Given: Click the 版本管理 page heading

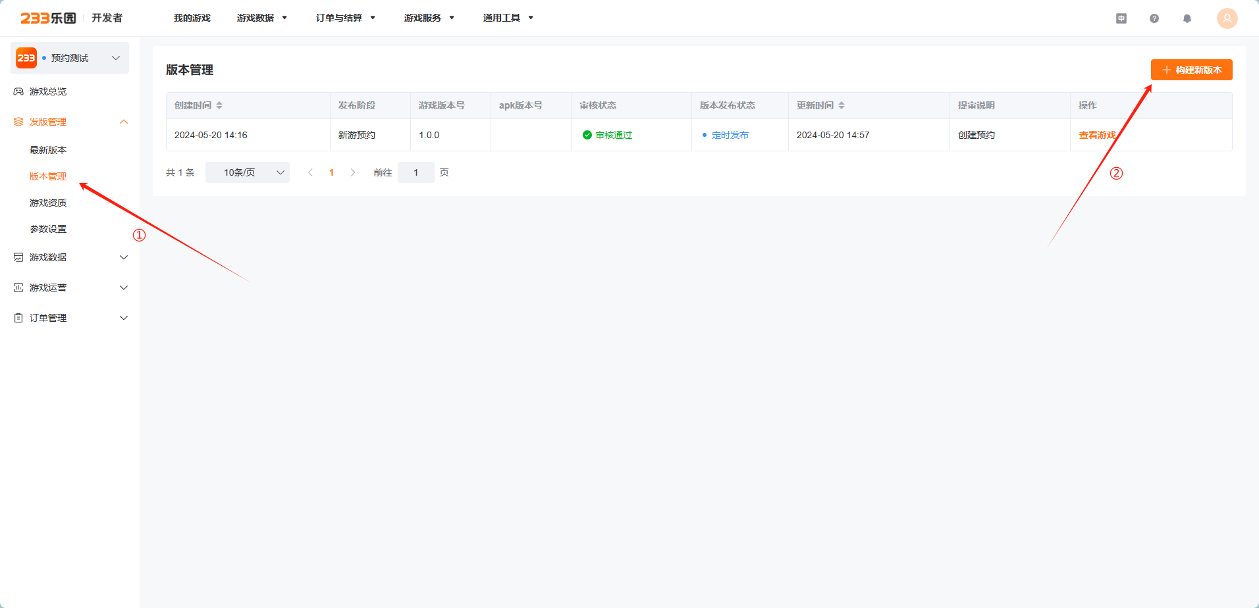Looking at the screenshot, I should 190,70.
